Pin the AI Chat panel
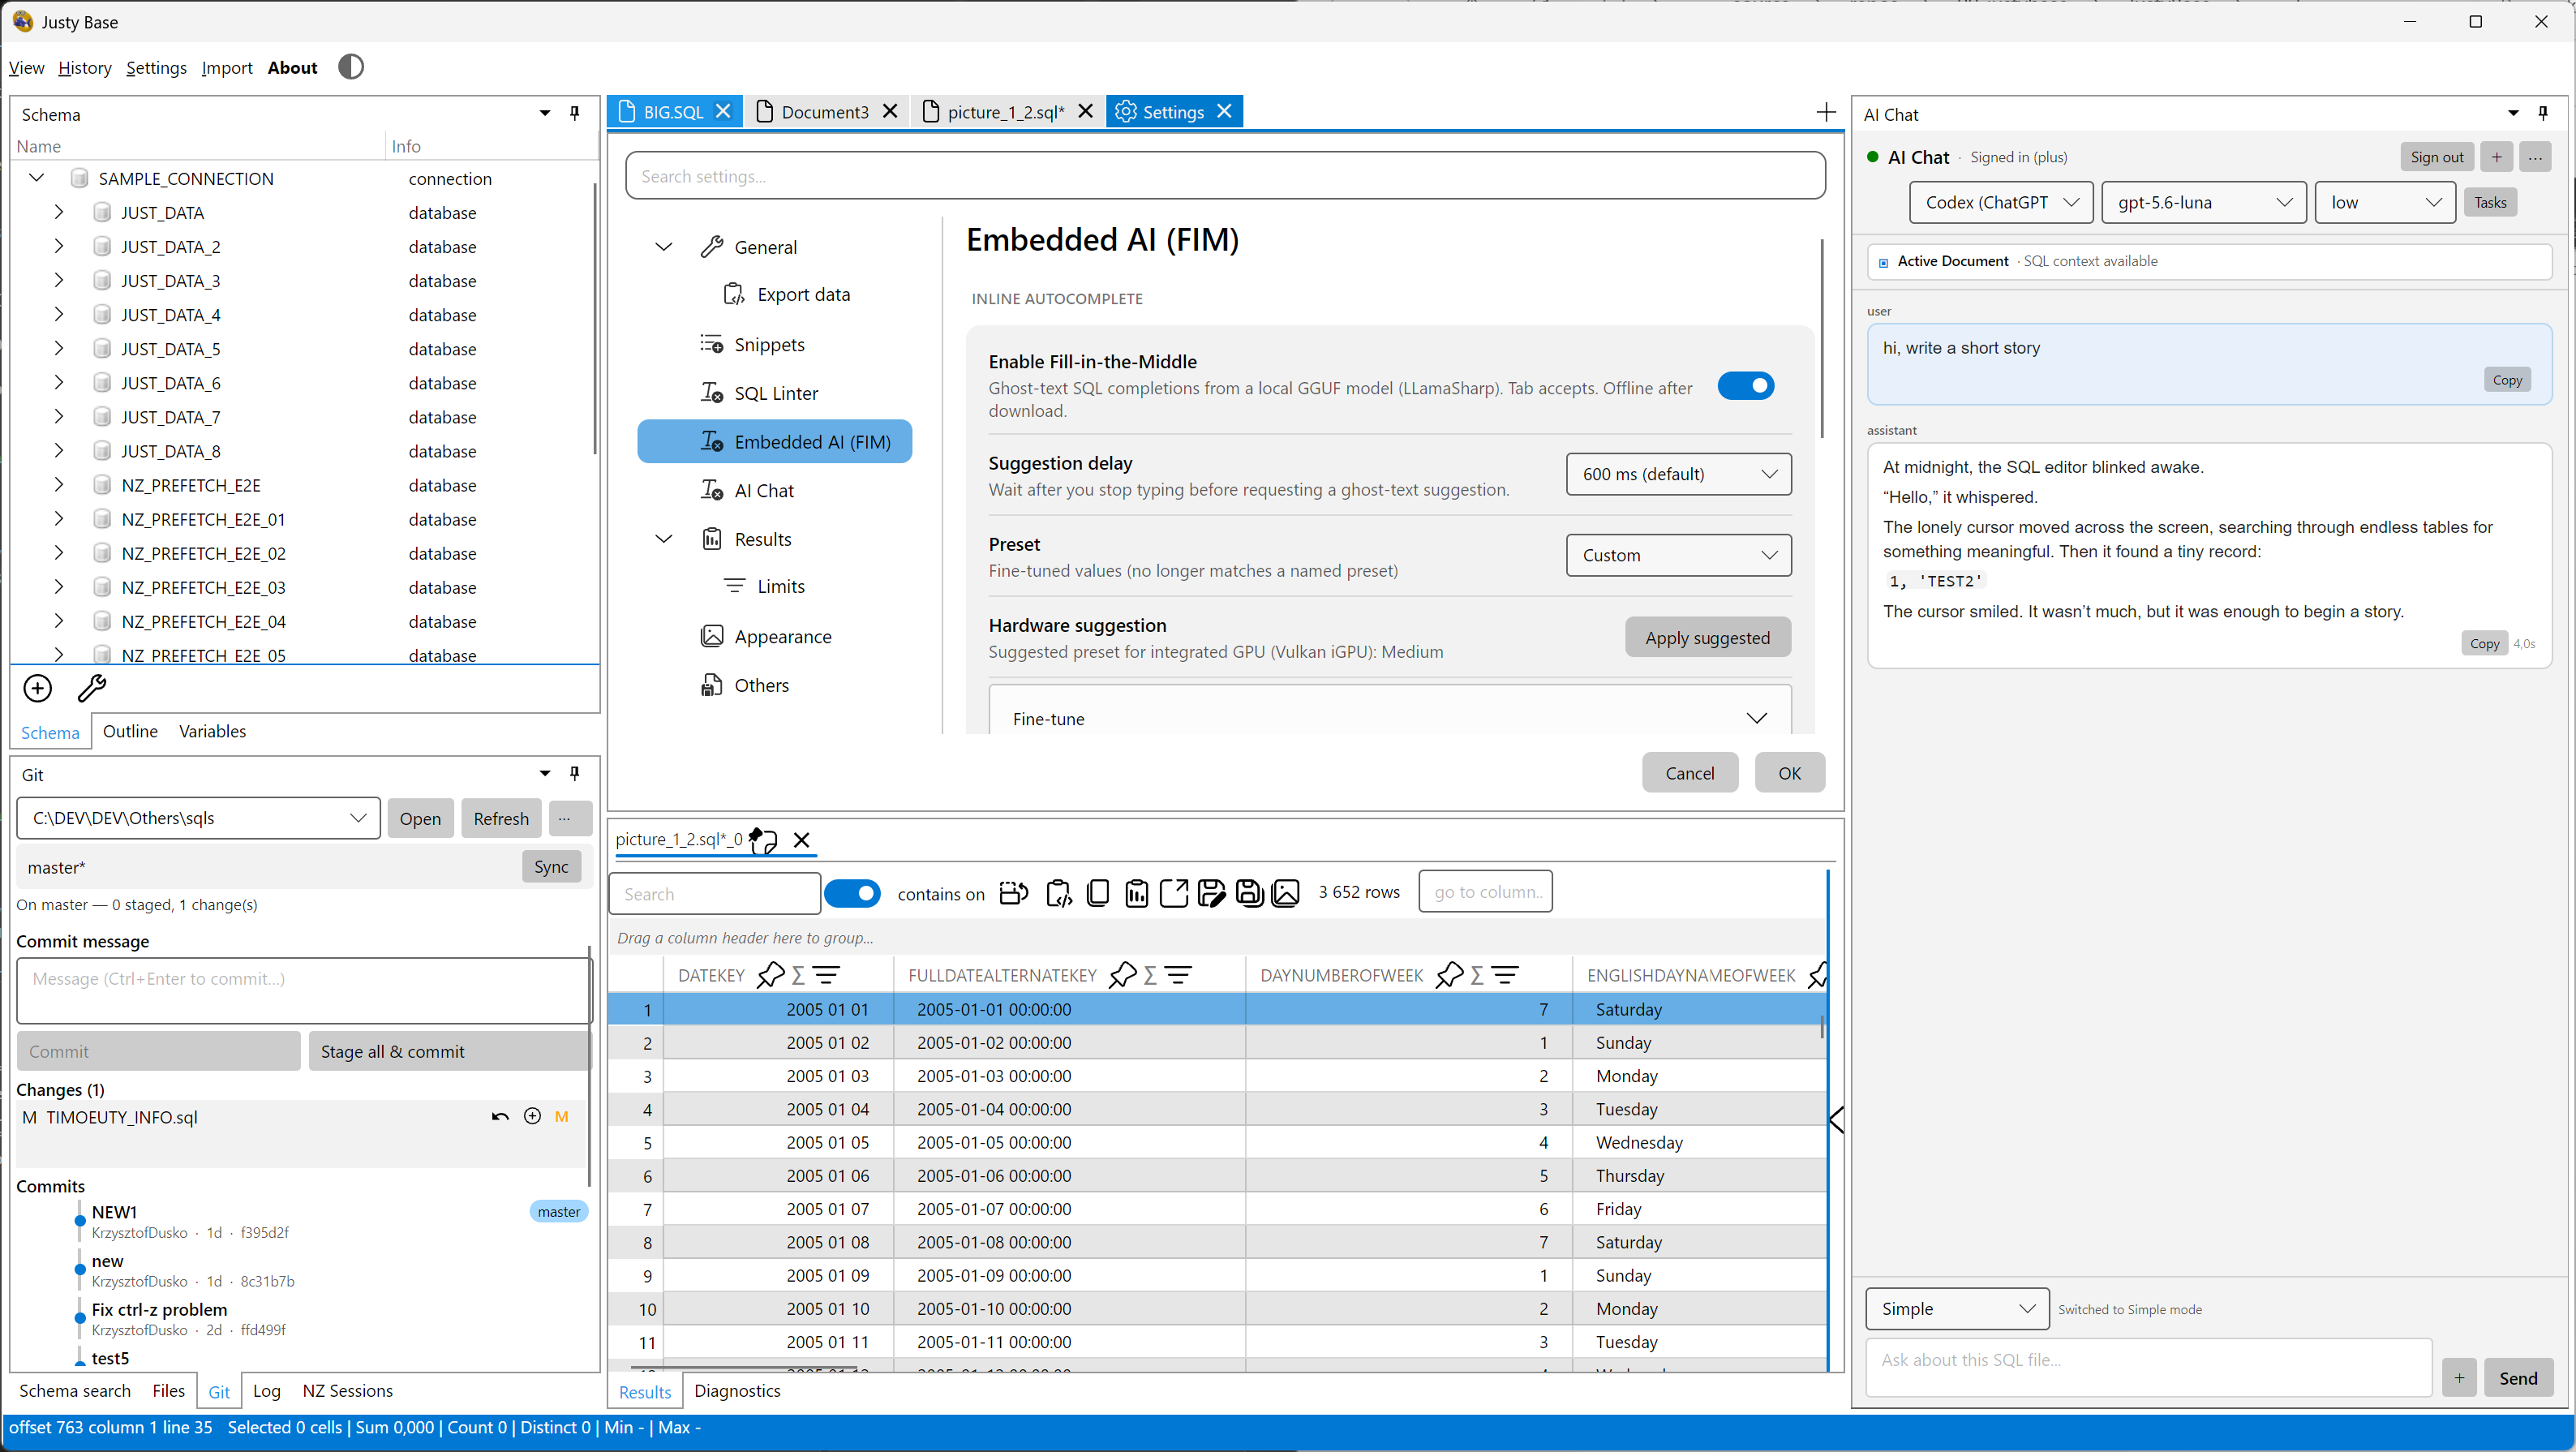The width and height of the screenshot is (2576, 1452). coord(2543,113)
